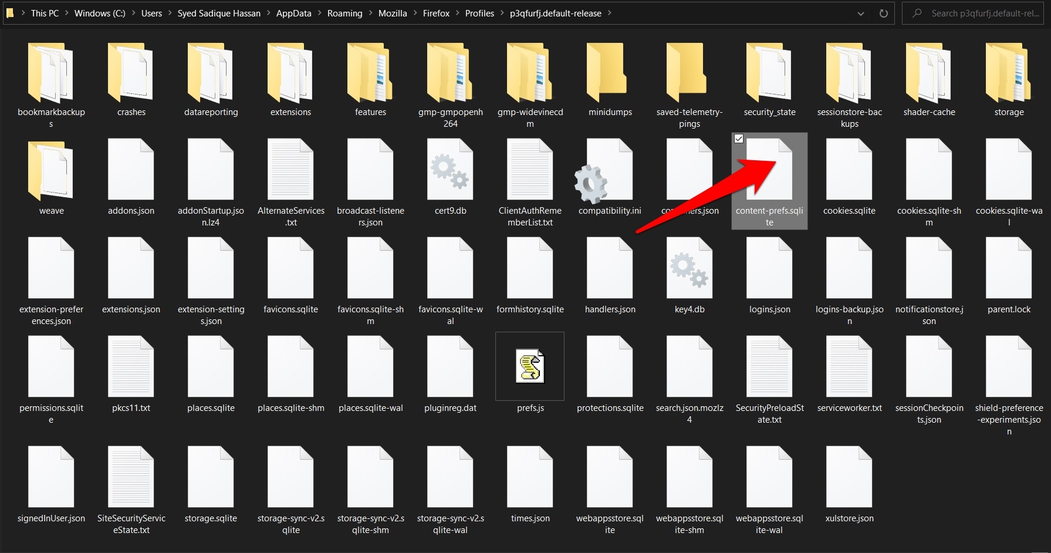
Task: Refresh the current folder view
Action: click(883, 14)
